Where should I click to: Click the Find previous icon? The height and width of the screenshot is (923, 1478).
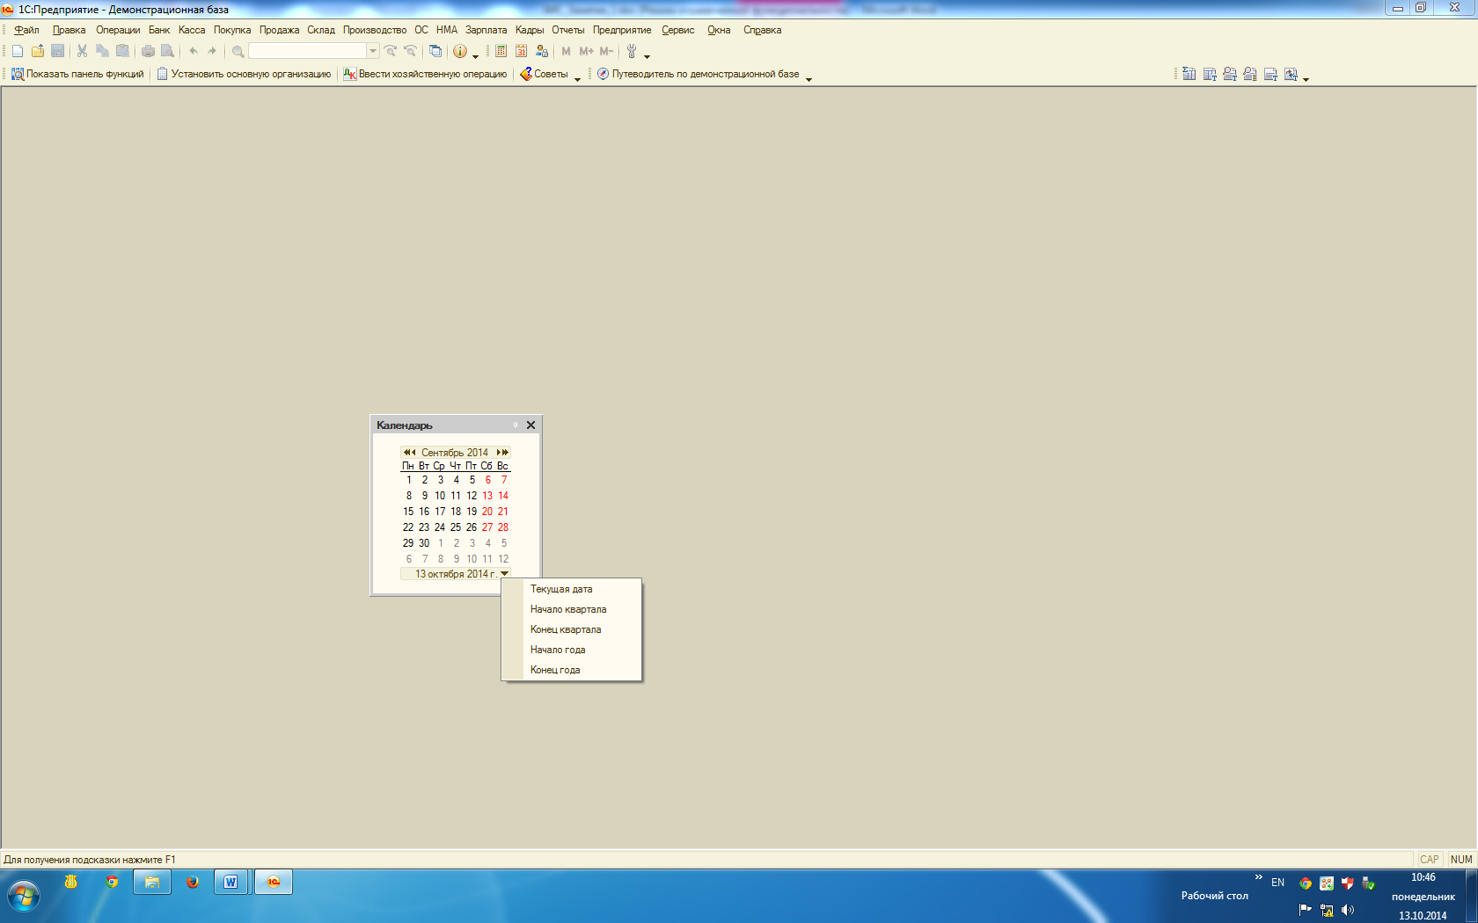[x=410, y=51]
